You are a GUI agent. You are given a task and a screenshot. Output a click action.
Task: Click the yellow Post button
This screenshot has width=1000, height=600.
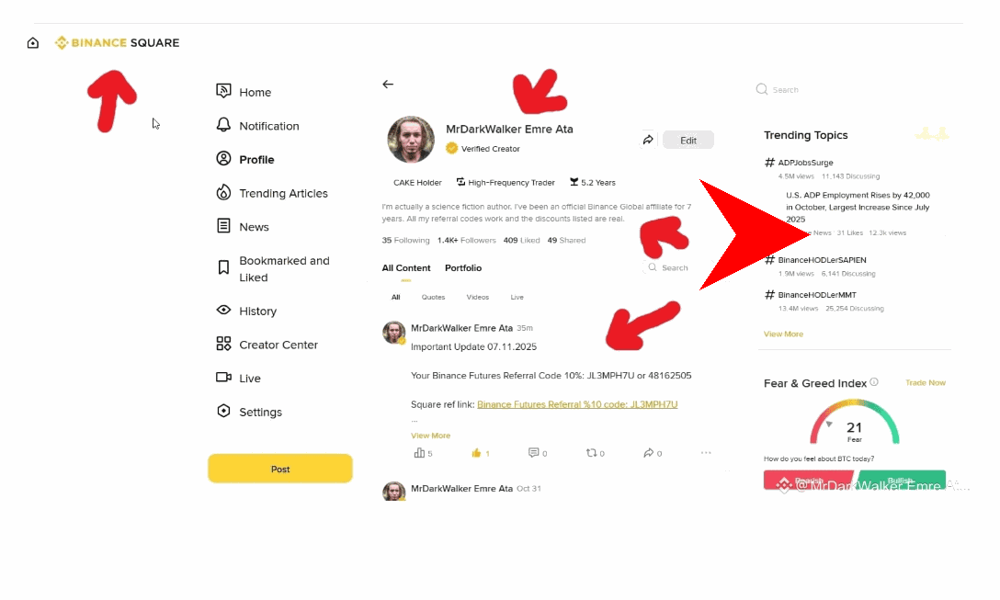point(280,469)
